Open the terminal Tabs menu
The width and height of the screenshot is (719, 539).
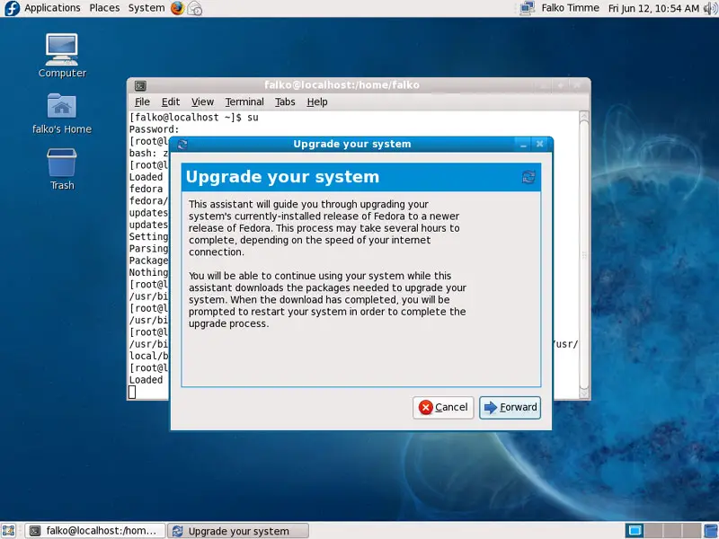[x=285, y=102]
